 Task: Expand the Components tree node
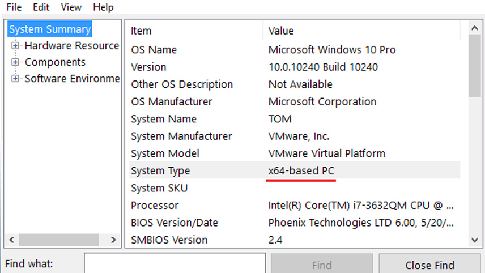click(x=15, y=62)
